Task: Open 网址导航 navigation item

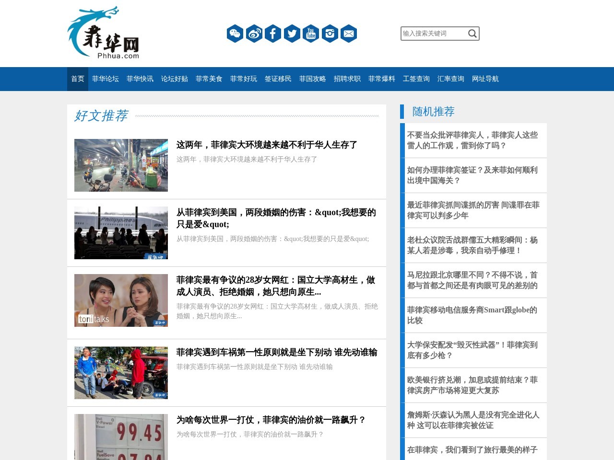Action: tap(485, 79)
